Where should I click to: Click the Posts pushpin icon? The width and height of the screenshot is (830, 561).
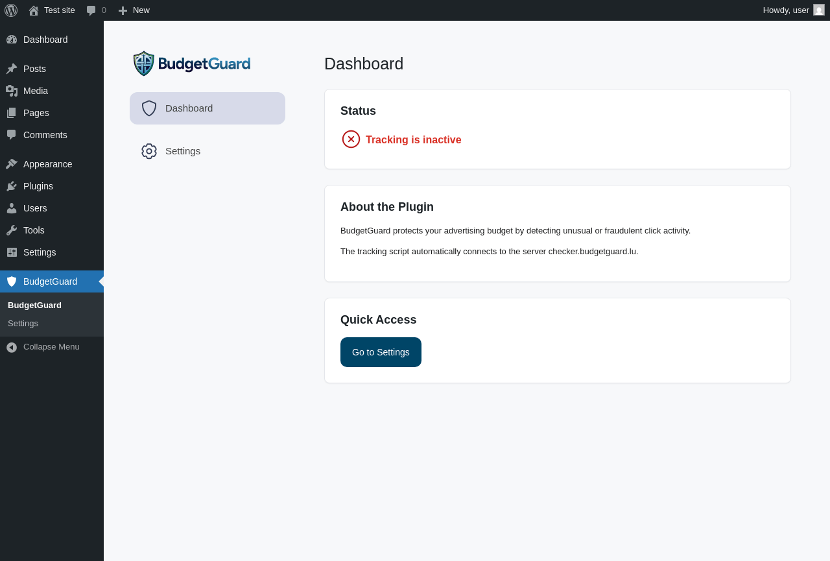(12, 69)
